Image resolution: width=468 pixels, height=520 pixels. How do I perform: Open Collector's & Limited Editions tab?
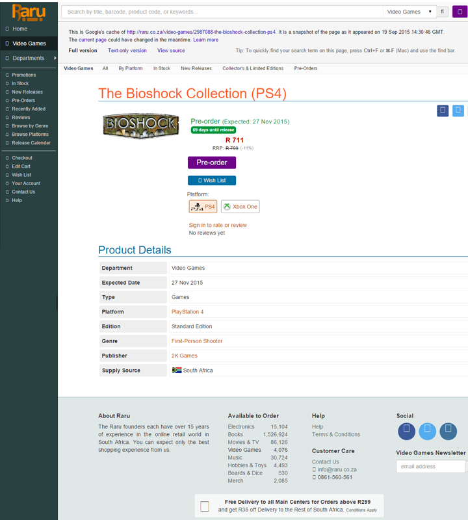click(253, 68)
